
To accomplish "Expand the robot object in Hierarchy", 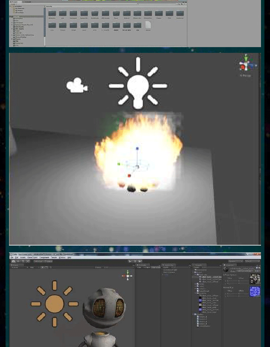I will (162, 275).
